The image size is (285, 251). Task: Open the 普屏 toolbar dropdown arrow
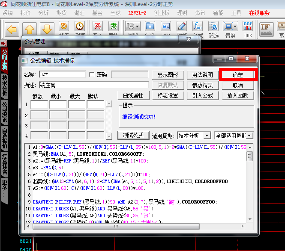235,27
